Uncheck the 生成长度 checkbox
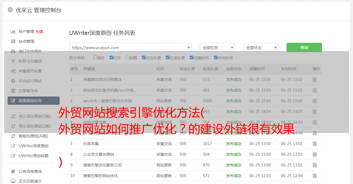 click(168, 58)
